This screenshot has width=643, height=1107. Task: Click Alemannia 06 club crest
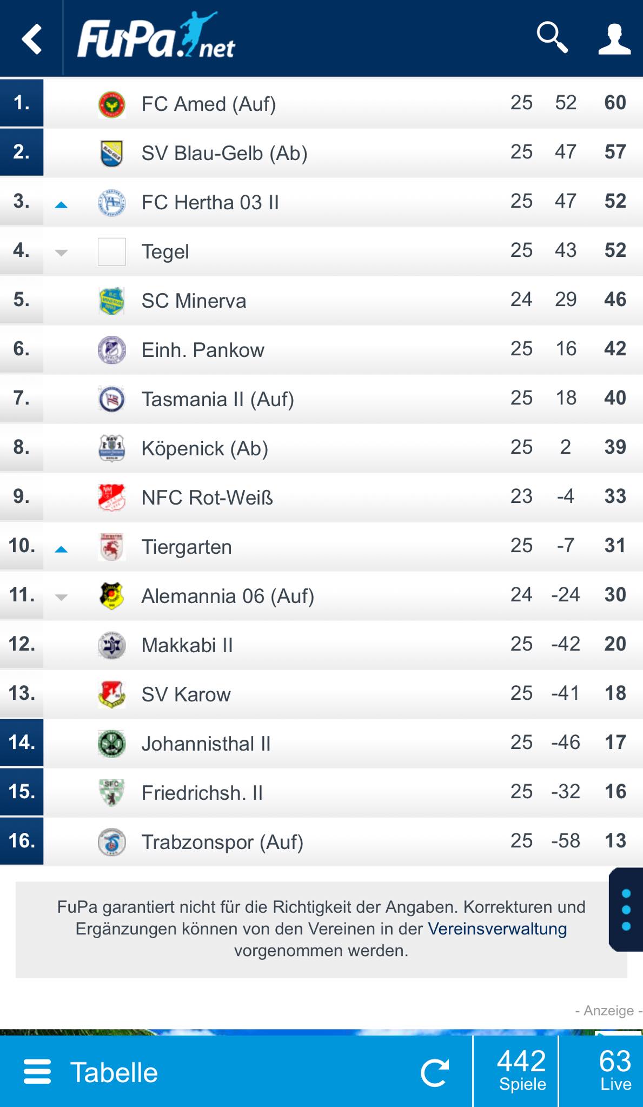(112, 596)
